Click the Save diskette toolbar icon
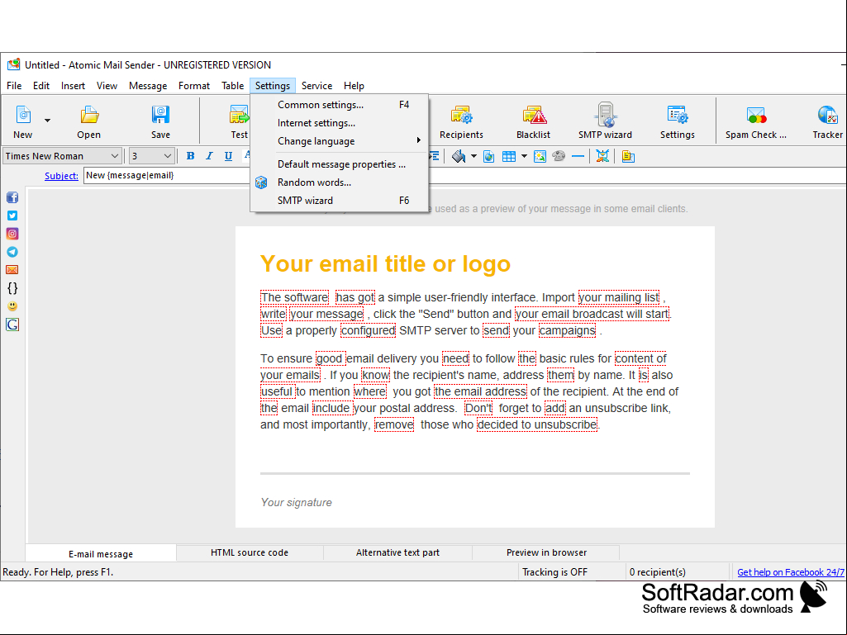 point(160,121)
